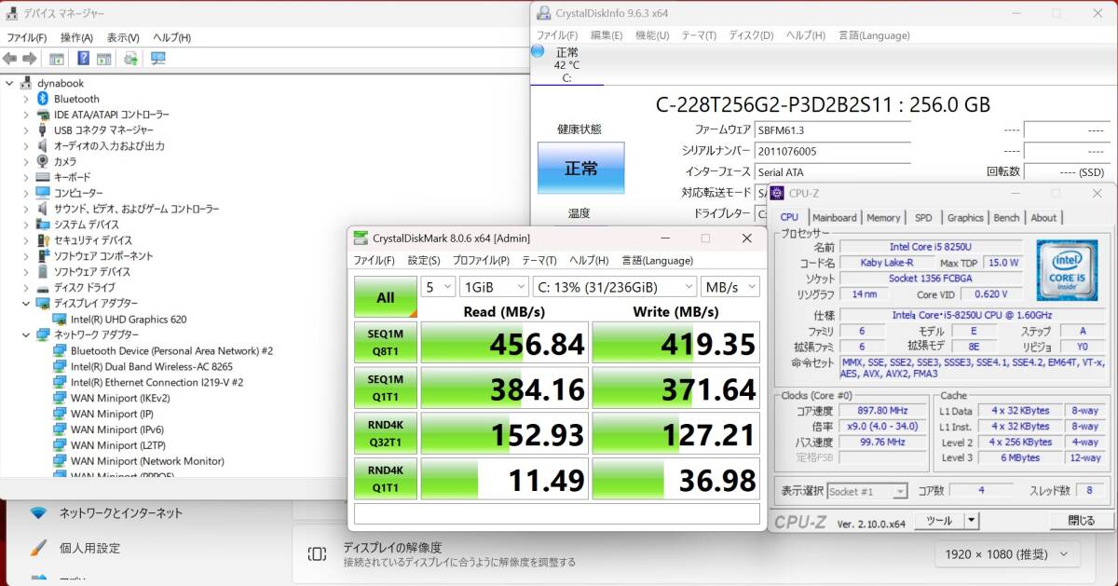Screen dimensions: 1118x586
Task: Click the speaker icon beside オーディオの入力および出力
Action: 43,145
